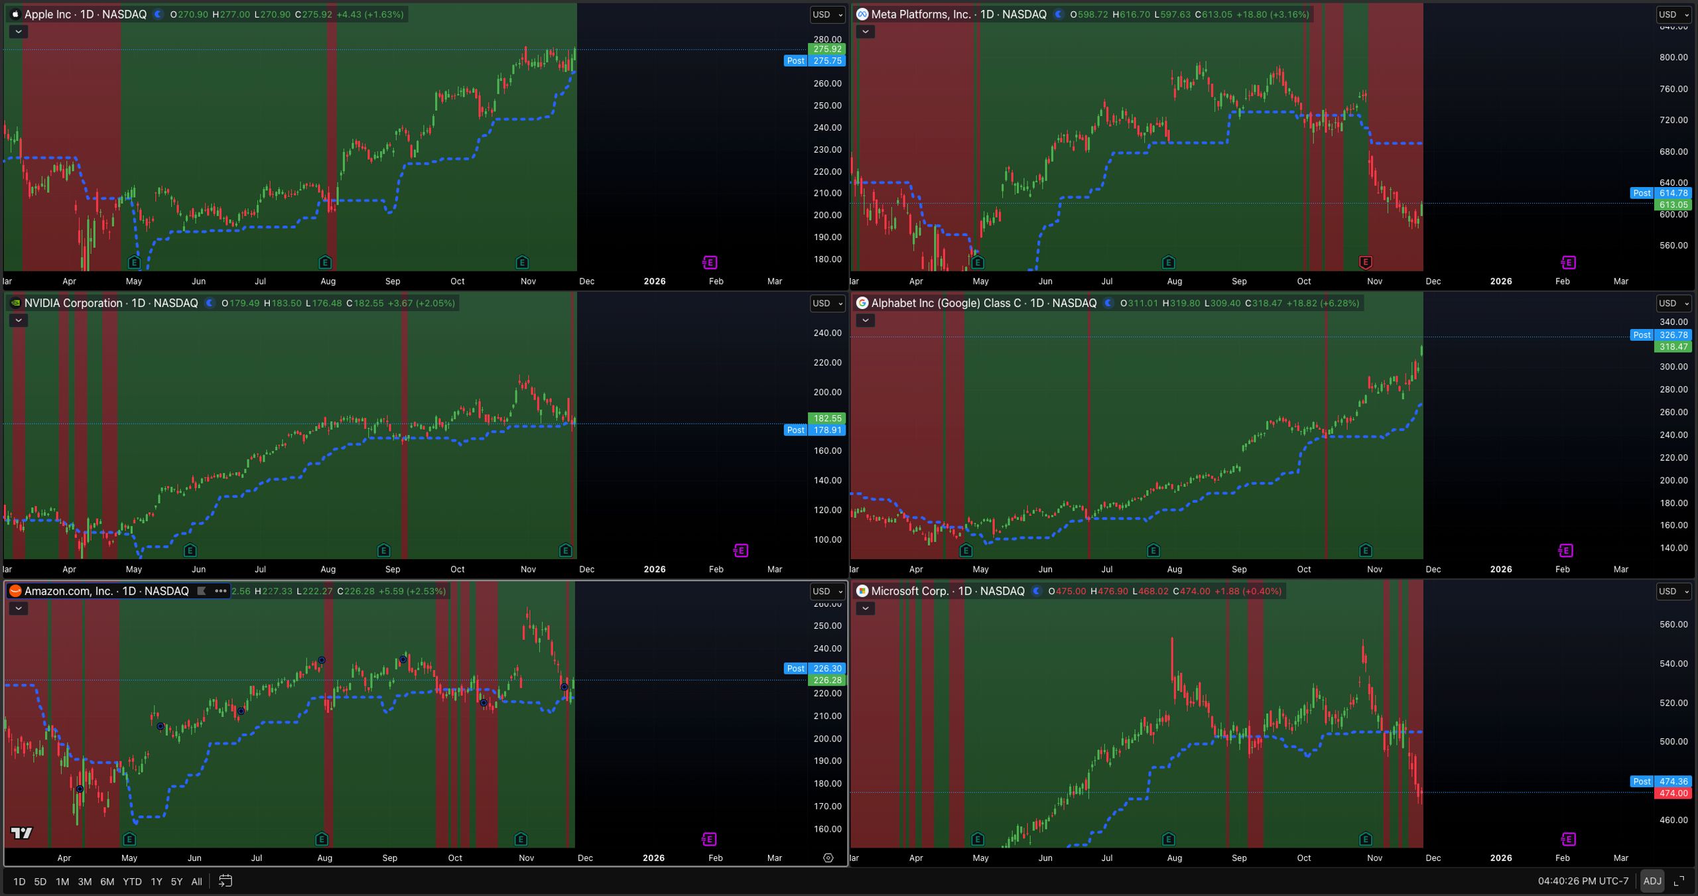Expand the legend chevron under the Apple Inc title

tap(19, 31)
